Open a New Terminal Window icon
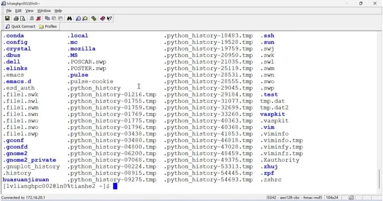 click(78, 19)
